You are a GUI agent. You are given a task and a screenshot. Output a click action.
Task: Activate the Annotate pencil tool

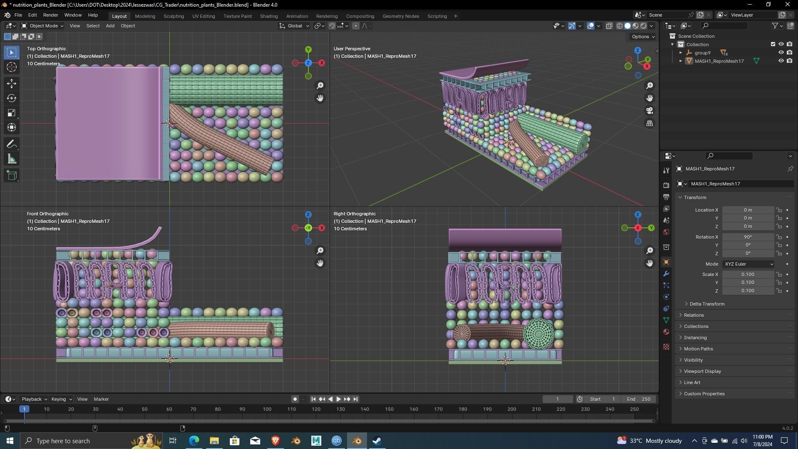(12, 144)
